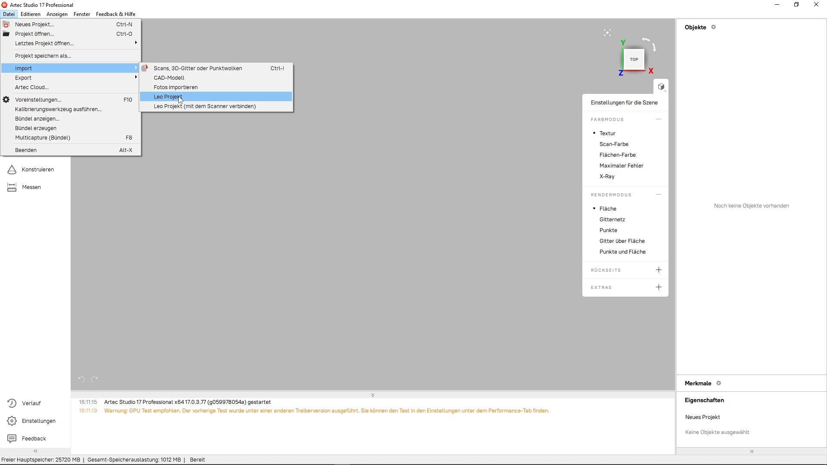Select X-Ray color mode

(x=607, y=177)
